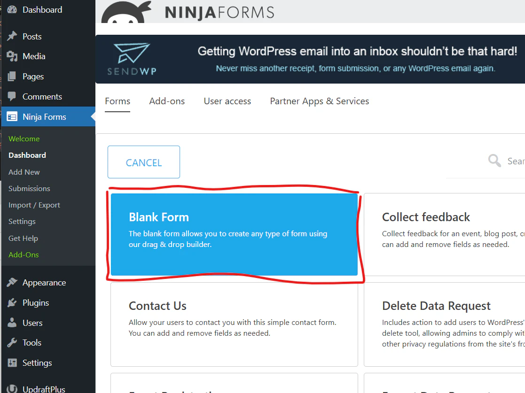Select the Blank Form template
Screen dimensions: 525x393
234,234
